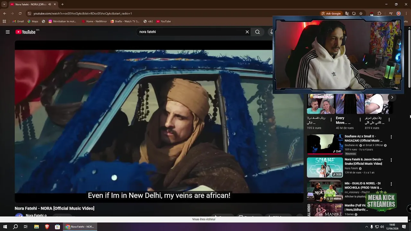Open the tab search dropdown arrow
The height and width of the screenshot is (231, 411).
click(x=4, y=4)
